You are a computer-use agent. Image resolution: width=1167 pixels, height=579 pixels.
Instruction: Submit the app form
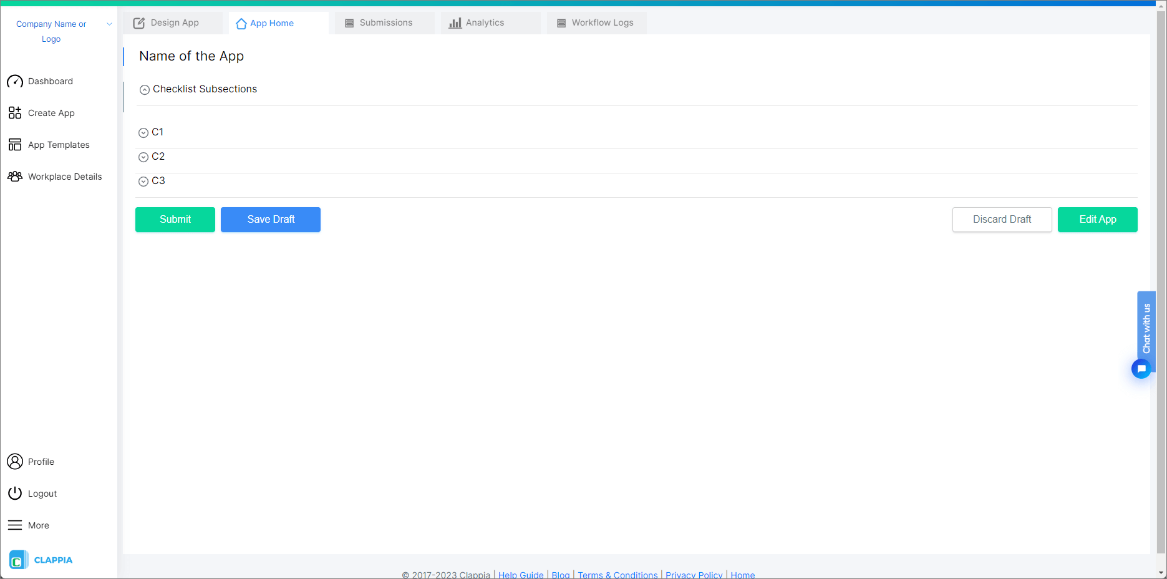pos(175,219)
